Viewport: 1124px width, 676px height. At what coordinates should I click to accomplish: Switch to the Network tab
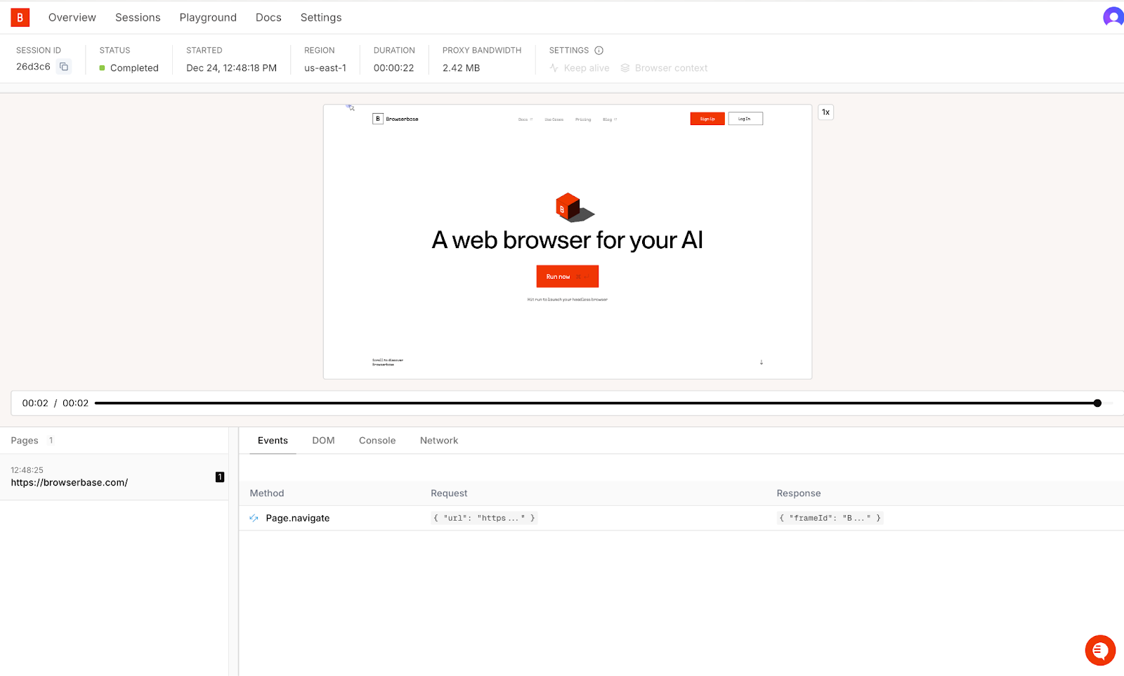pos(439,441)
